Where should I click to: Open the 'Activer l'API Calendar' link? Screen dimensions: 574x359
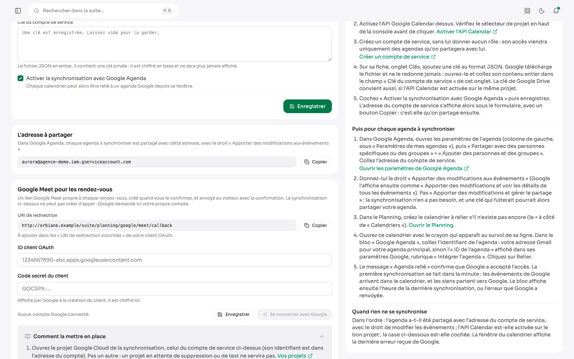[467, 32]
